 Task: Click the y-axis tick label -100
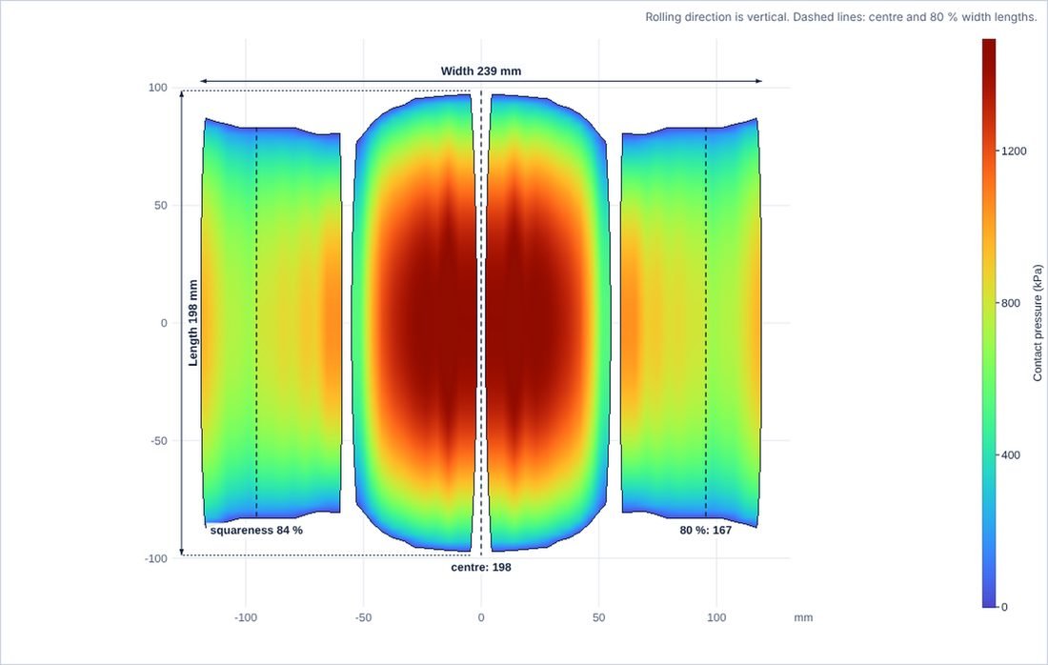coord(155,558)
